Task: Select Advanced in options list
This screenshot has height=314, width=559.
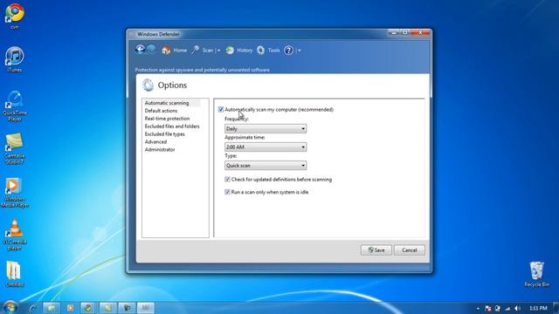Action: click(155, 142)
